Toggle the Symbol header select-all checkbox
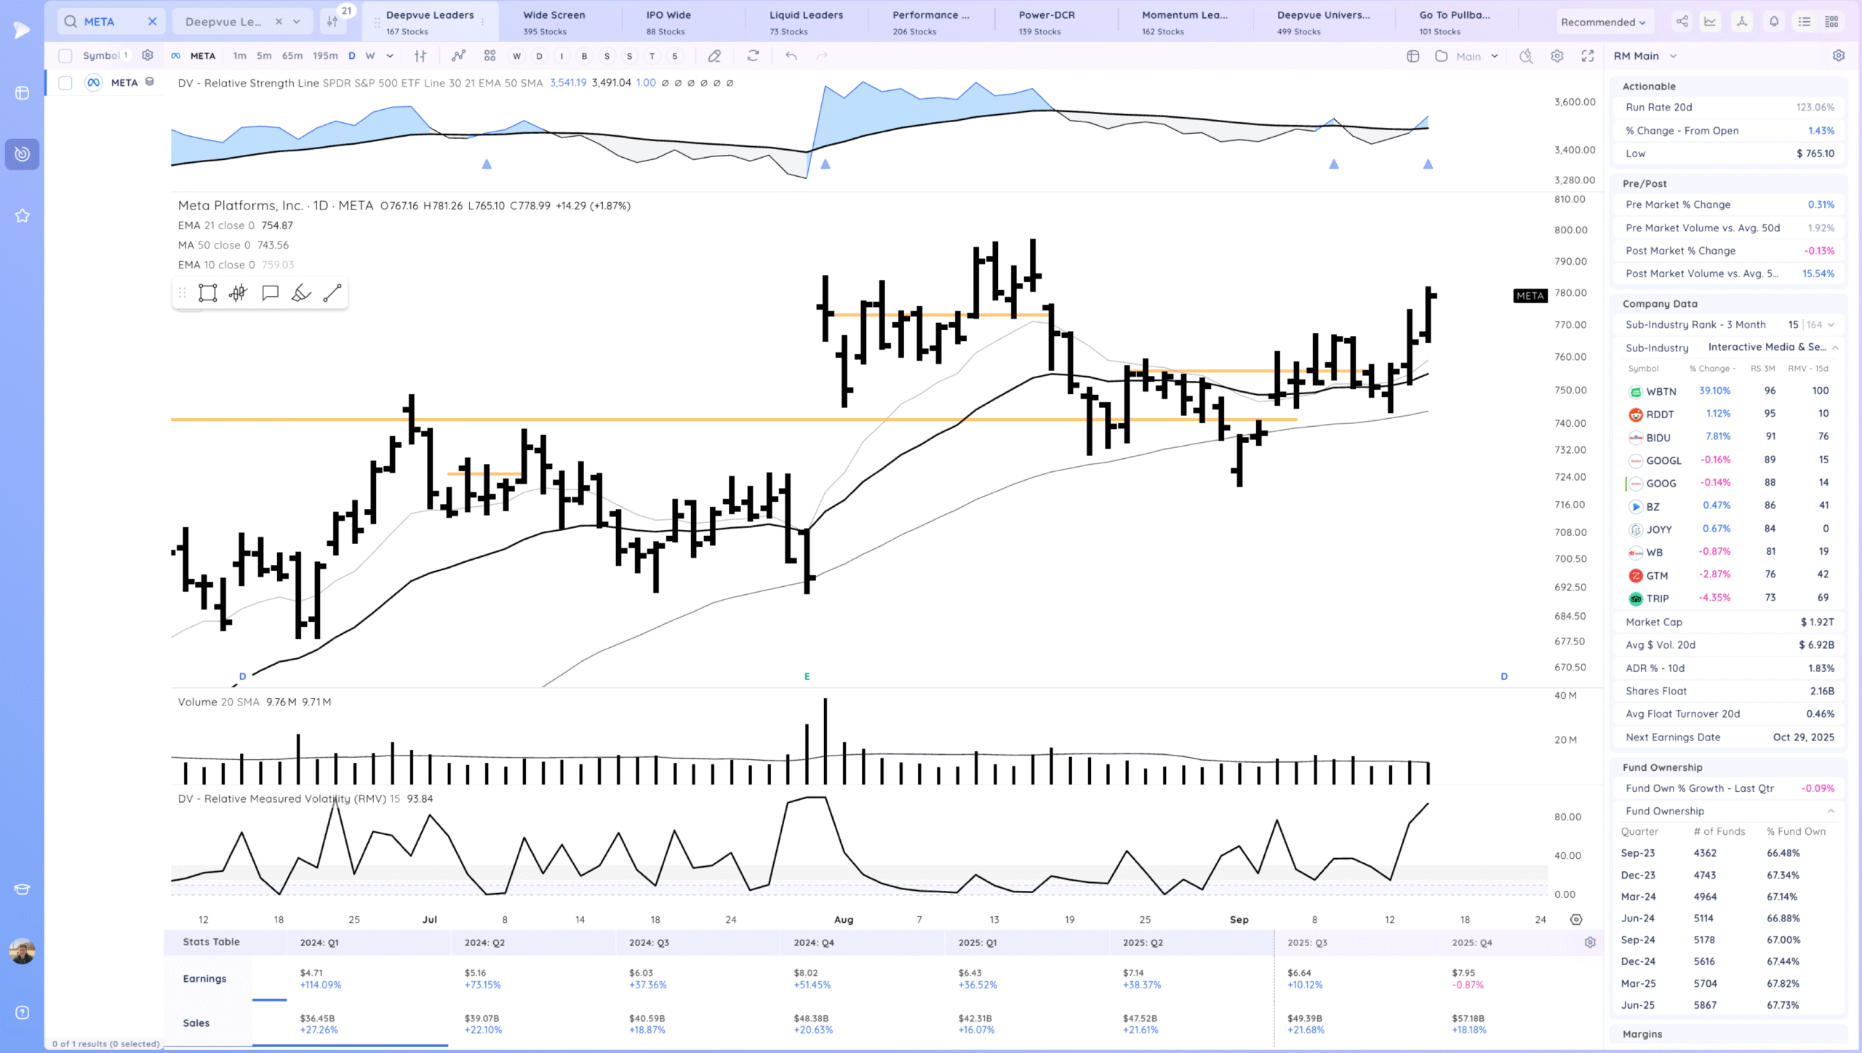Viewport: 1862px width, 1053px height. coord(65,56)
